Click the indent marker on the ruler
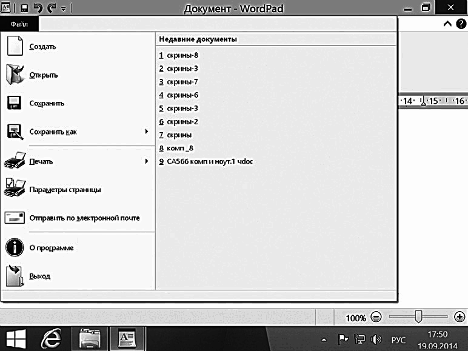 (x=423, y=101)
